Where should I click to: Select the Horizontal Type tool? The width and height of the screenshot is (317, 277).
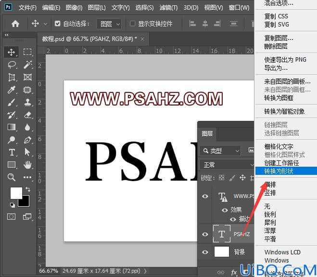coord(12,152)
